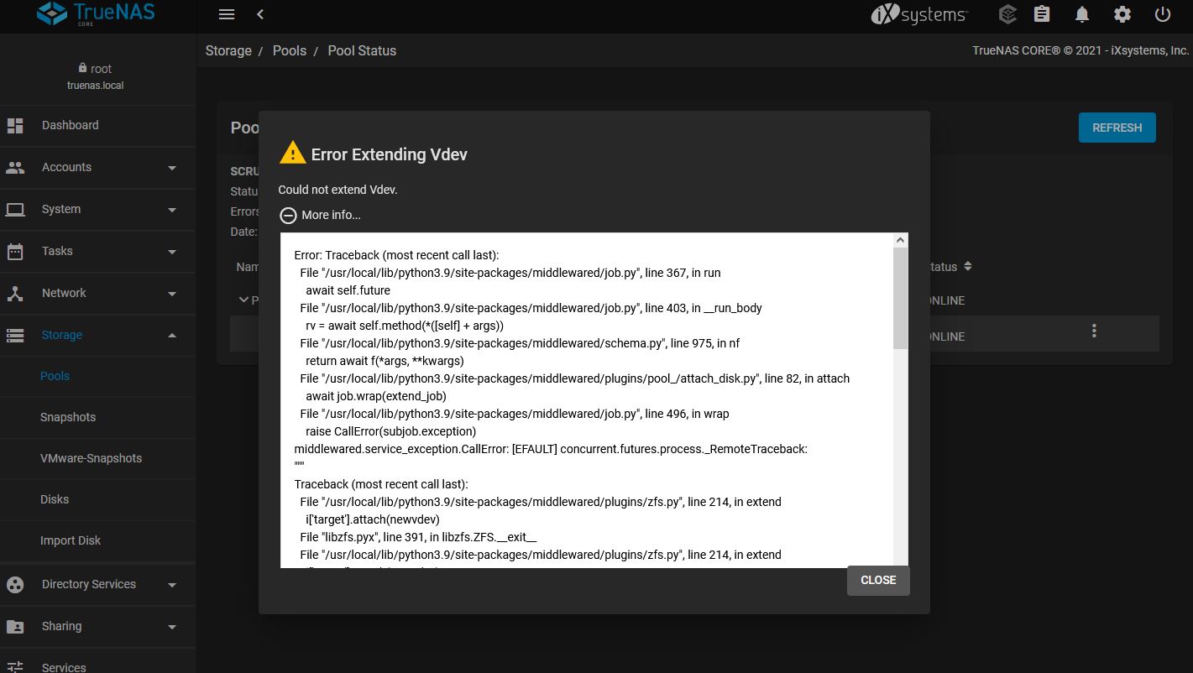Click the Accounts people icon
This screenshot has height=673, width=1193.
pyautogui.click(x=15, y=167)
